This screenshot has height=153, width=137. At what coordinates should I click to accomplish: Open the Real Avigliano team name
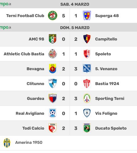click(x=30, y=113)
